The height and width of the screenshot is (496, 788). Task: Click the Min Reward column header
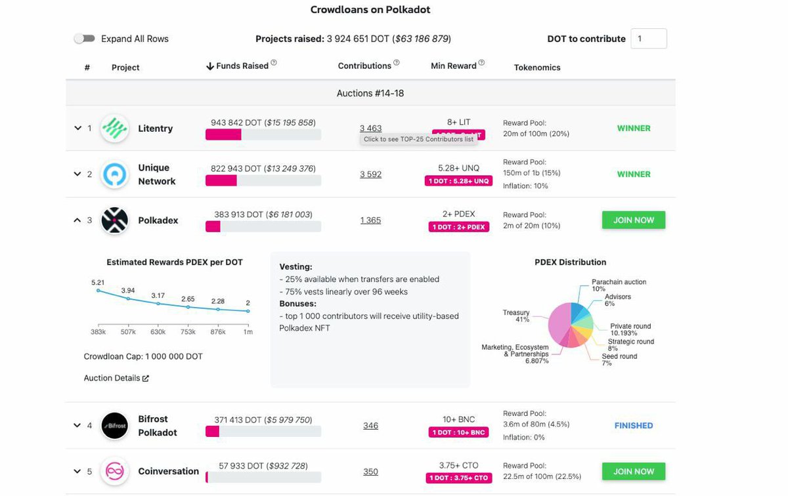click(x=454, y=66)
